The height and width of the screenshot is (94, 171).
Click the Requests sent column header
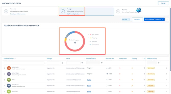click(110, 58)
